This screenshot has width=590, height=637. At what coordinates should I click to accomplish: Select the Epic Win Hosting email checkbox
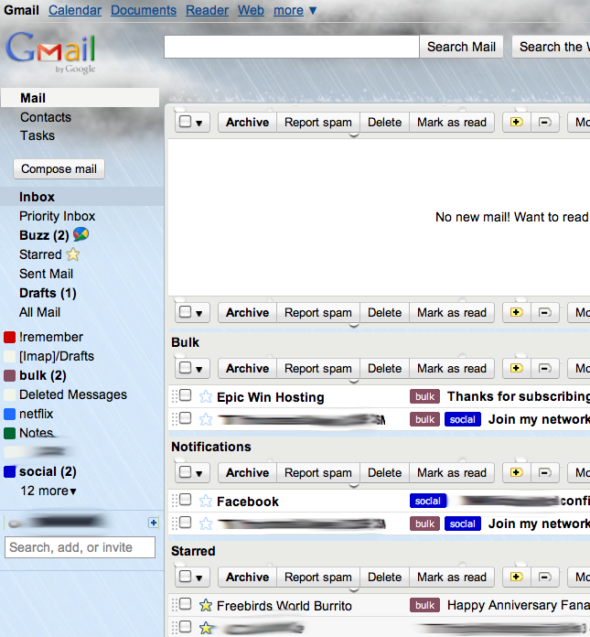(x=186, y=395)
